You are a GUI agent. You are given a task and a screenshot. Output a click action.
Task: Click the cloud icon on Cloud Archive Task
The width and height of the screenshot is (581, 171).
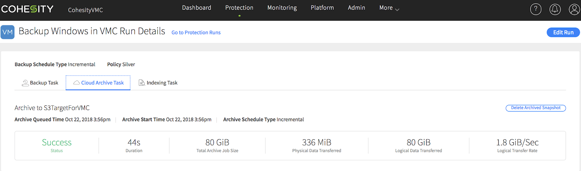point(77,83)
